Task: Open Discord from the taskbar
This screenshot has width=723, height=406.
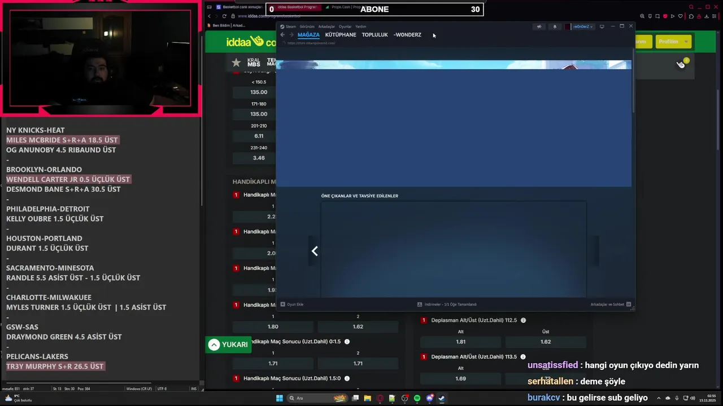Action: 429,398
